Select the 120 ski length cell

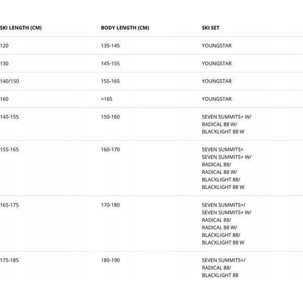4,45
